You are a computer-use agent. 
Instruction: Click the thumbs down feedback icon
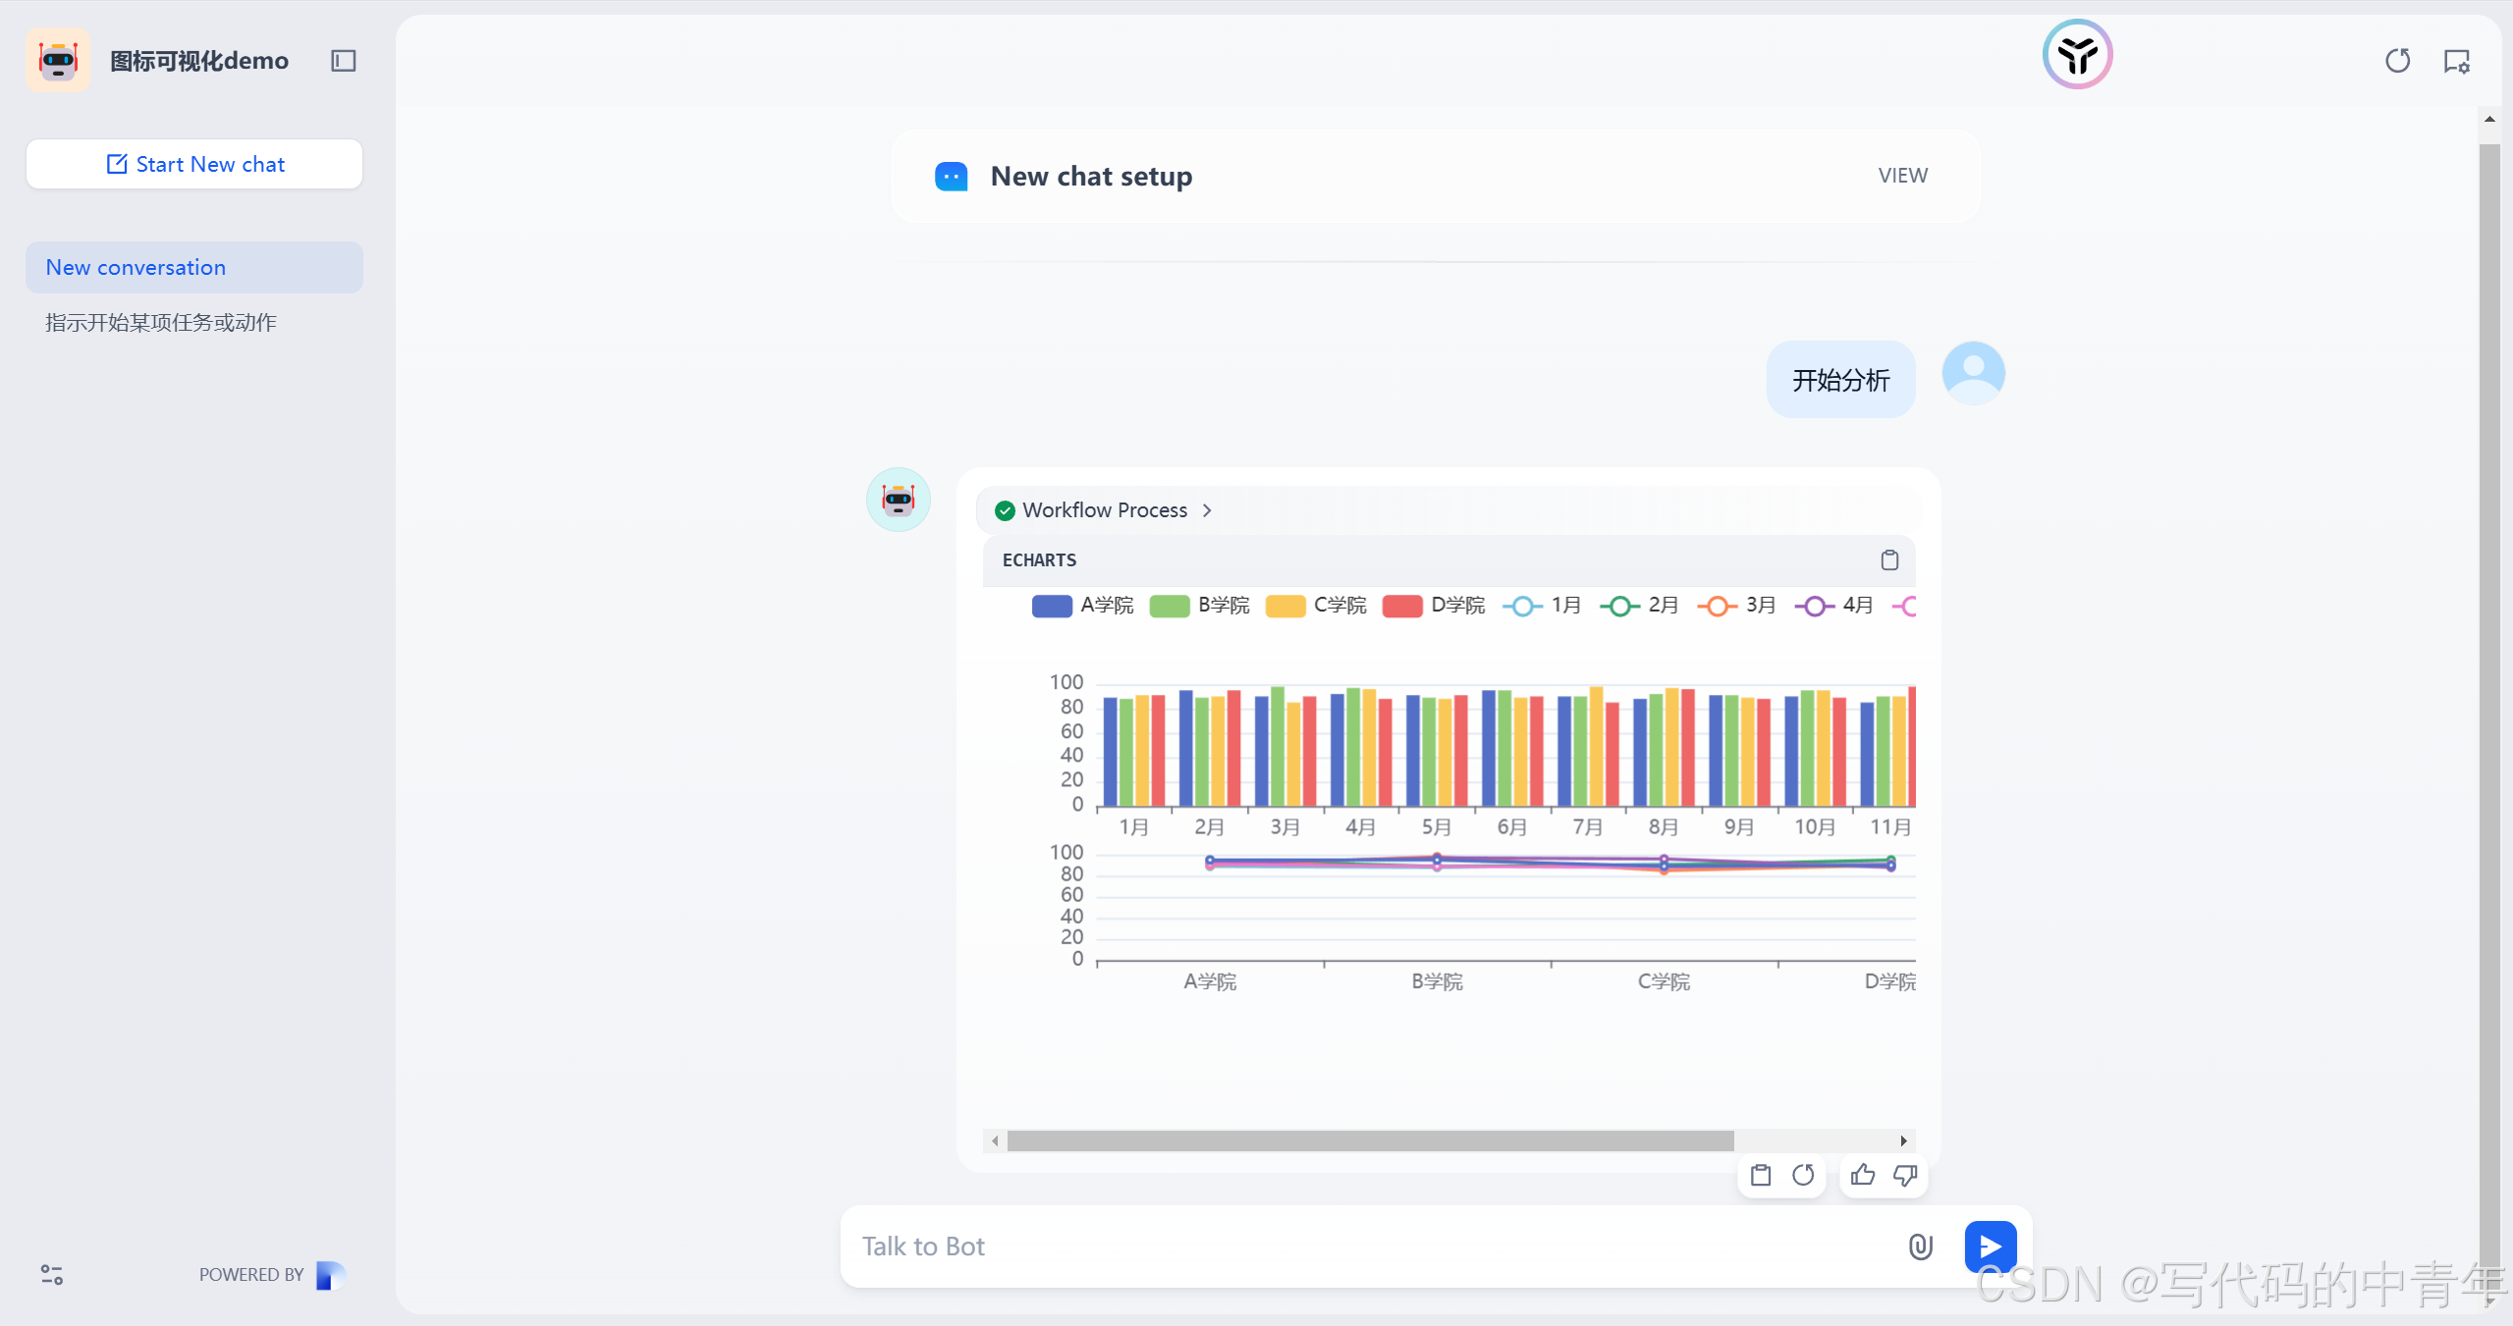[1904, 1175]
